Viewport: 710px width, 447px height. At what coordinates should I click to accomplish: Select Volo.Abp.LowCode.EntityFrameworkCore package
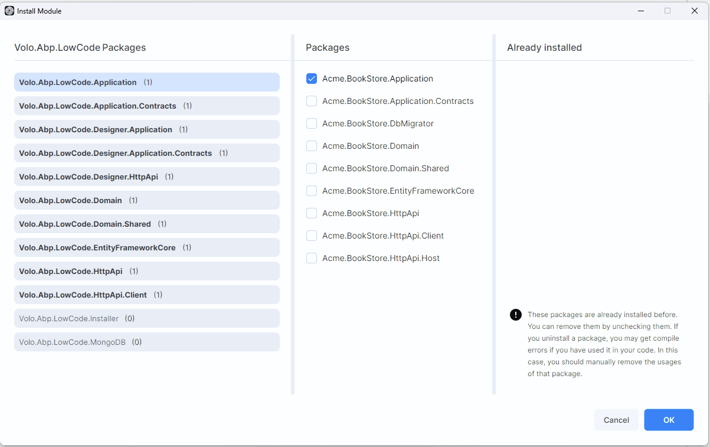(147, 247)
